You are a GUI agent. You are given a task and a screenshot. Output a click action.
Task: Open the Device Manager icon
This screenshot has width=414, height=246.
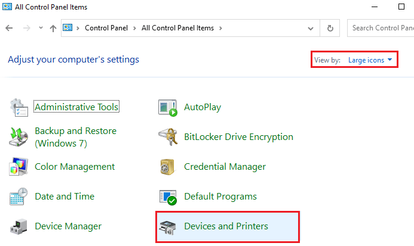(x=19, y=226)
